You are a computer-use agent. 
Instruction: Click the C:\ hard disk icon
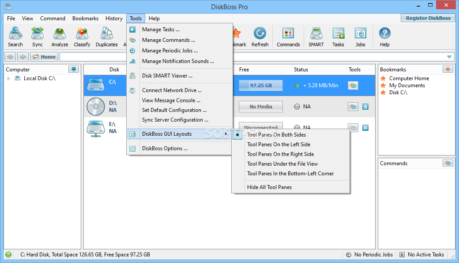[x=96, y=85]
